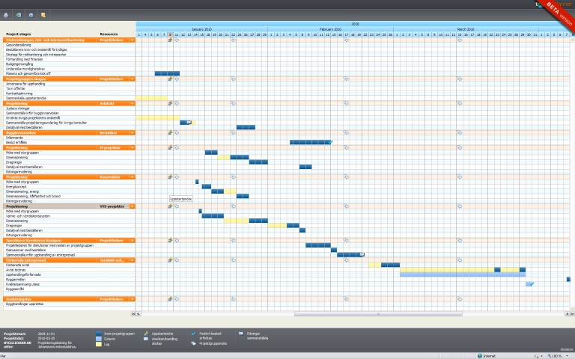Click startup meeting icon in Undersökningar row
Viewport: 575px width, 359px height.
pos(170,40)
